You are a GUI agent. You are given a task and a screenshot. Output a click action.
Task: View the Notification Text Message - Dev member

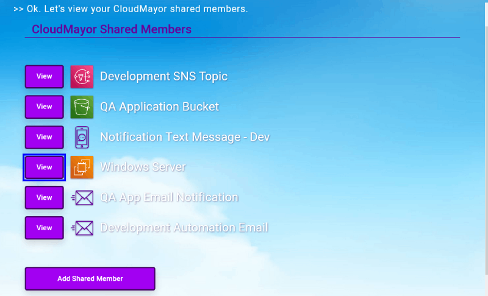click(44, 137)
